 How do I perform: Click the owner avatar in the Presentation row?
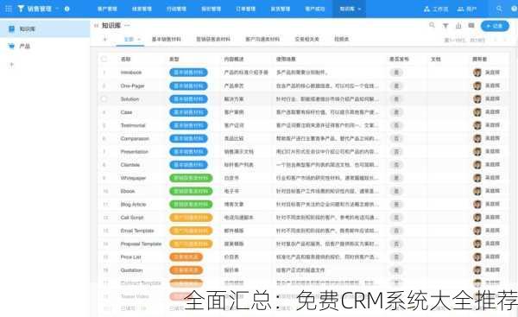point(477,151)
